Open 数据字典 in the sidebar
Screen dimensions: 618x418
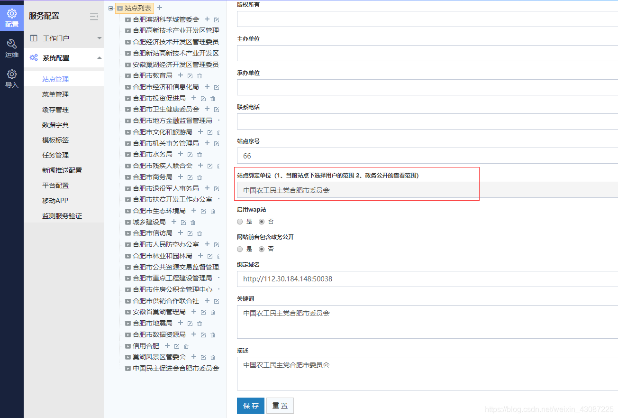[x=55, y=125]
